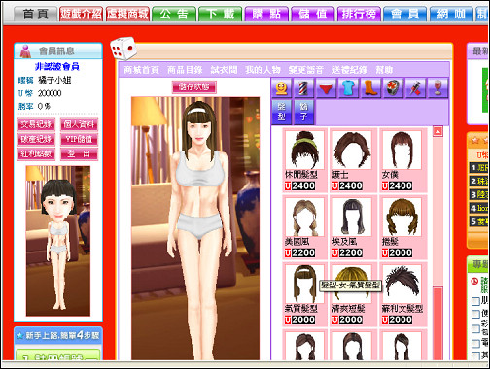
Task: View 送禮紀錄 gift records
Action: coord(350,70)
